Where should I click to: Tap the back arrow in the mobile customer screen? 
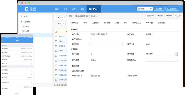(3, 41)
